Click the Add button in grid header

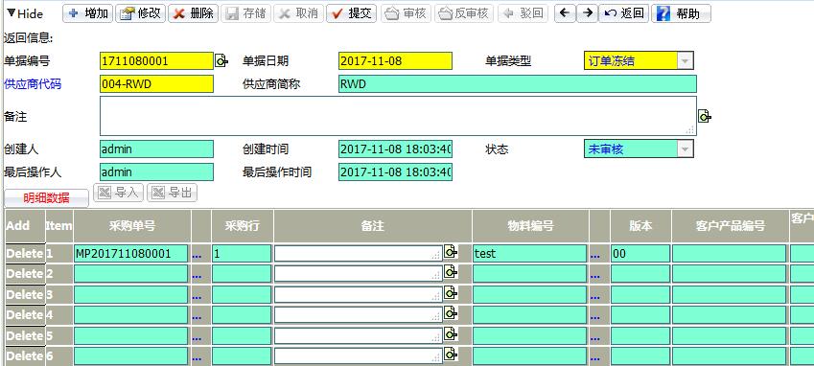[x=17, y=225]
